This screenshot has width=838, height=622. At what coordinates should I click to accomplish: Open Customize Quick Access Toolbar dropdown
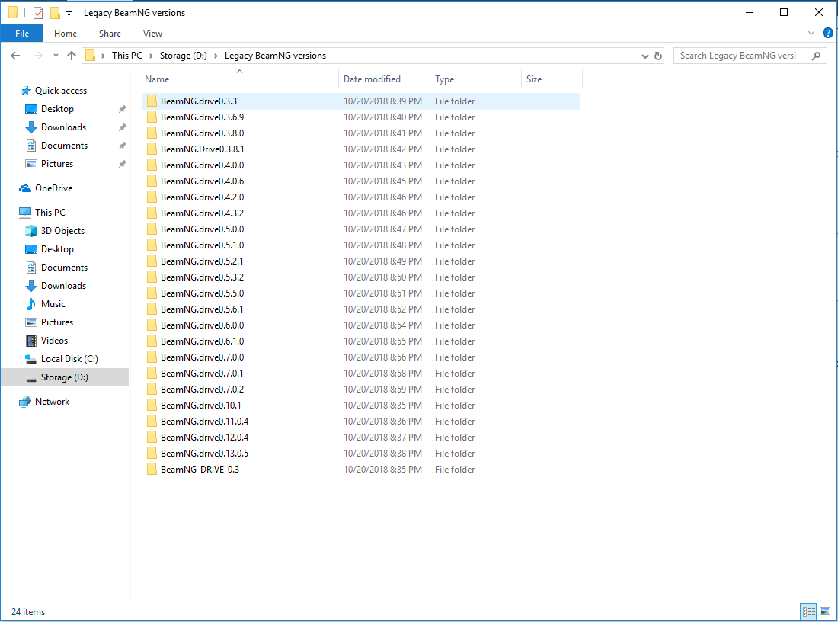click(69, 14)
